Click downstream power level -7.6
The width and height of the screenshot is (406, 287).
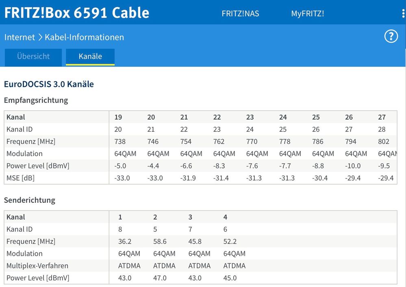pyautogui.click(x=252, y=166)
